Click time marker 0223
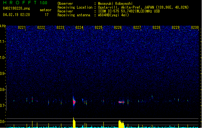The image size is (202, 128). click(x=60, y=28)
